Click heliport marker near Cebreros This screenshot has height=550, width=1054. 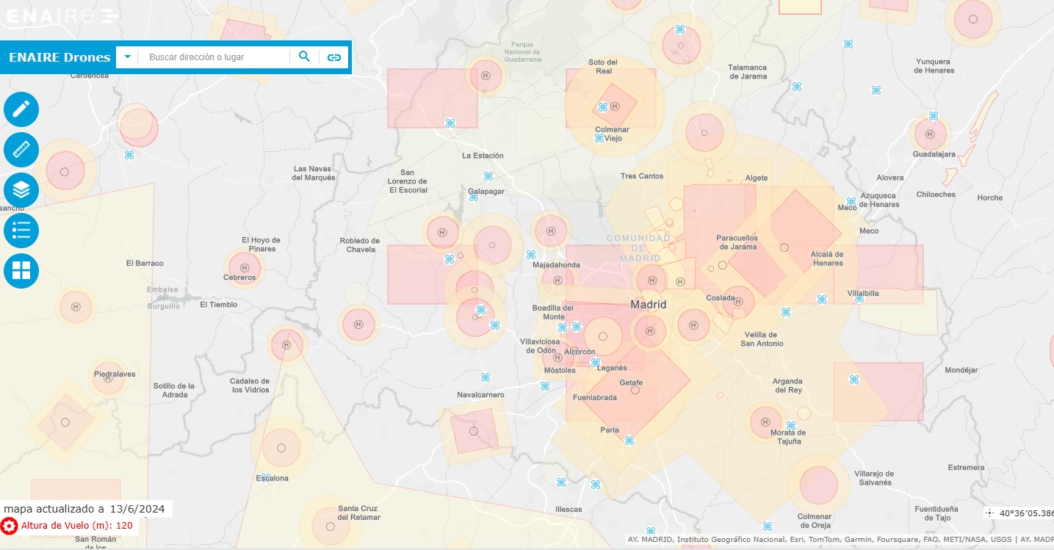pyautogui.click(x=245, y=268)
